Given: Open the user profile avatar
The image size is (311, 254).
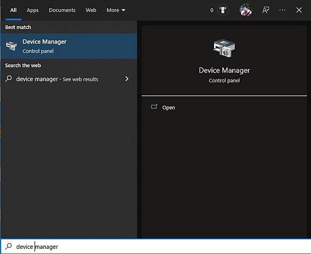Looking at the screenshot, I should [246, 10].
